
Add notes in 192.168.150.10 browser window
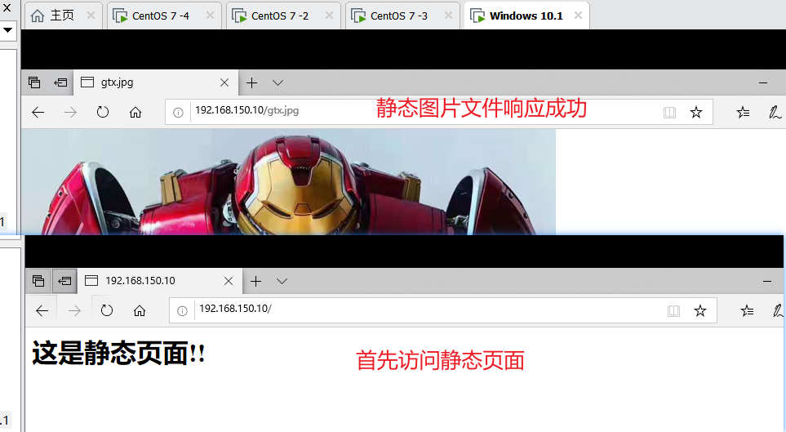(778, 311)
